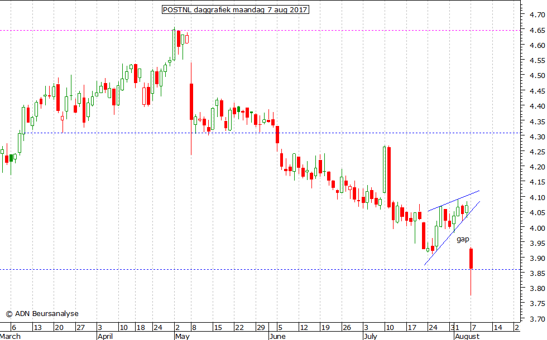The width and height of the screenshot is (547, 340).
Task: Click price label 4.25 on axis
Action: 537,152
